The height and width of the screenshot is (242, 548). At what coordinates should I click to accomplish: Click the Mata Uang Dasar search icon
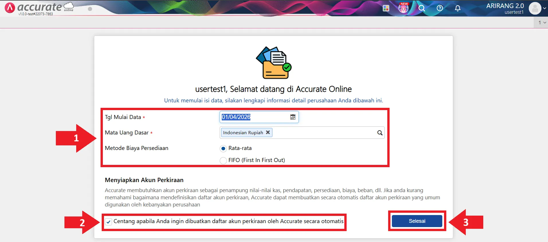(x=380, y=133)
